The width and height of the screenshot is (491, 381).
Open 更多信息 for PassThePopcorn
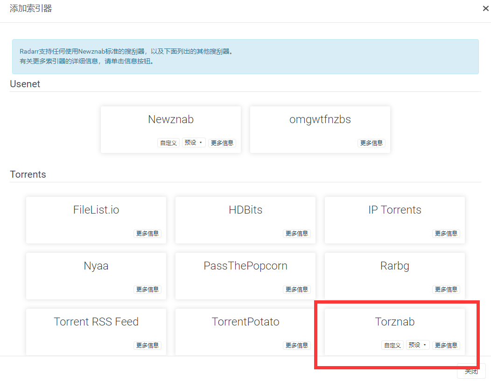coord(297,289)
